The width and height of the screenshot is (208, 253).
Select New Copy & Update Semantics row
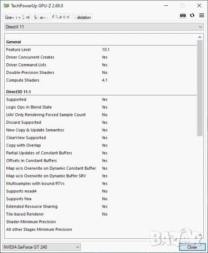101,130
